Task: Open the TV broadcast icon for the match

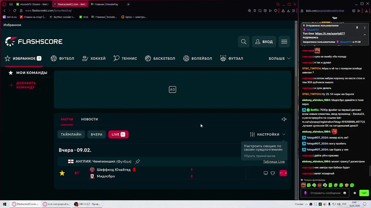Action: click(266, 173)
